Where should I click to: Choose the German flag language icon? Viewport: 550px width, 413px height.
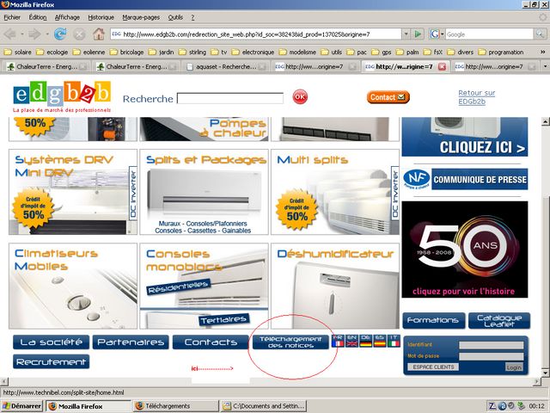pyautogui.click(x=366, y=341)
